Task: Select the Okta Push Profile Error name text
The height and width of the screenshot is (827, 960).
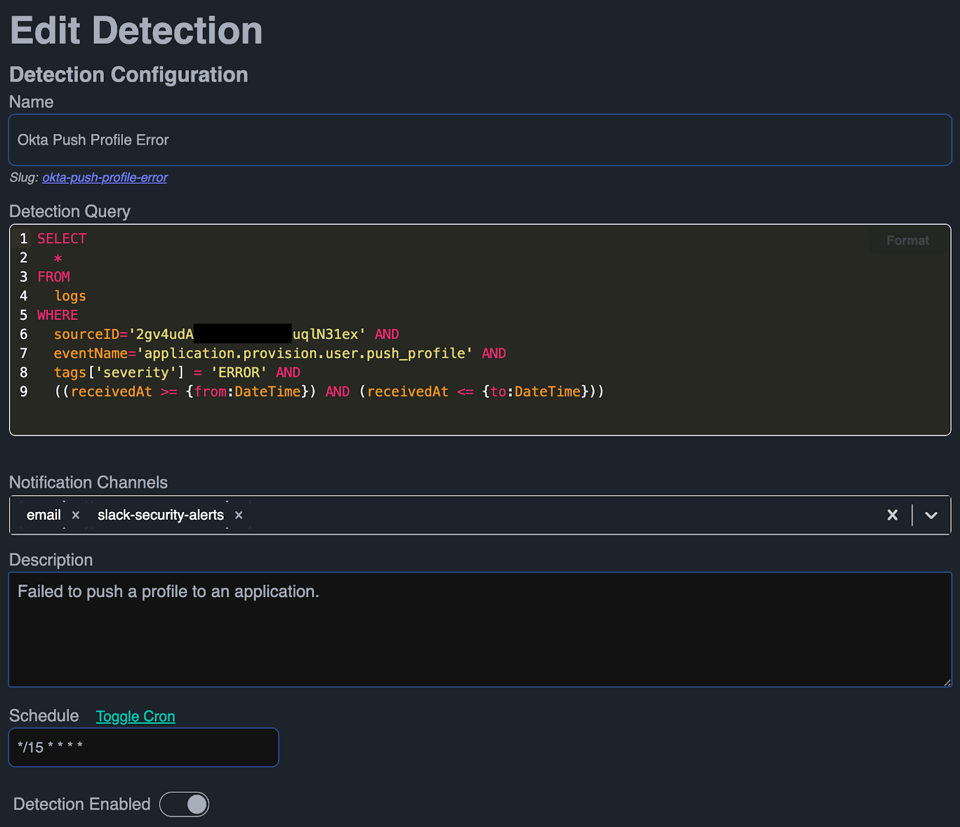Action: click(x=92, y=140)
